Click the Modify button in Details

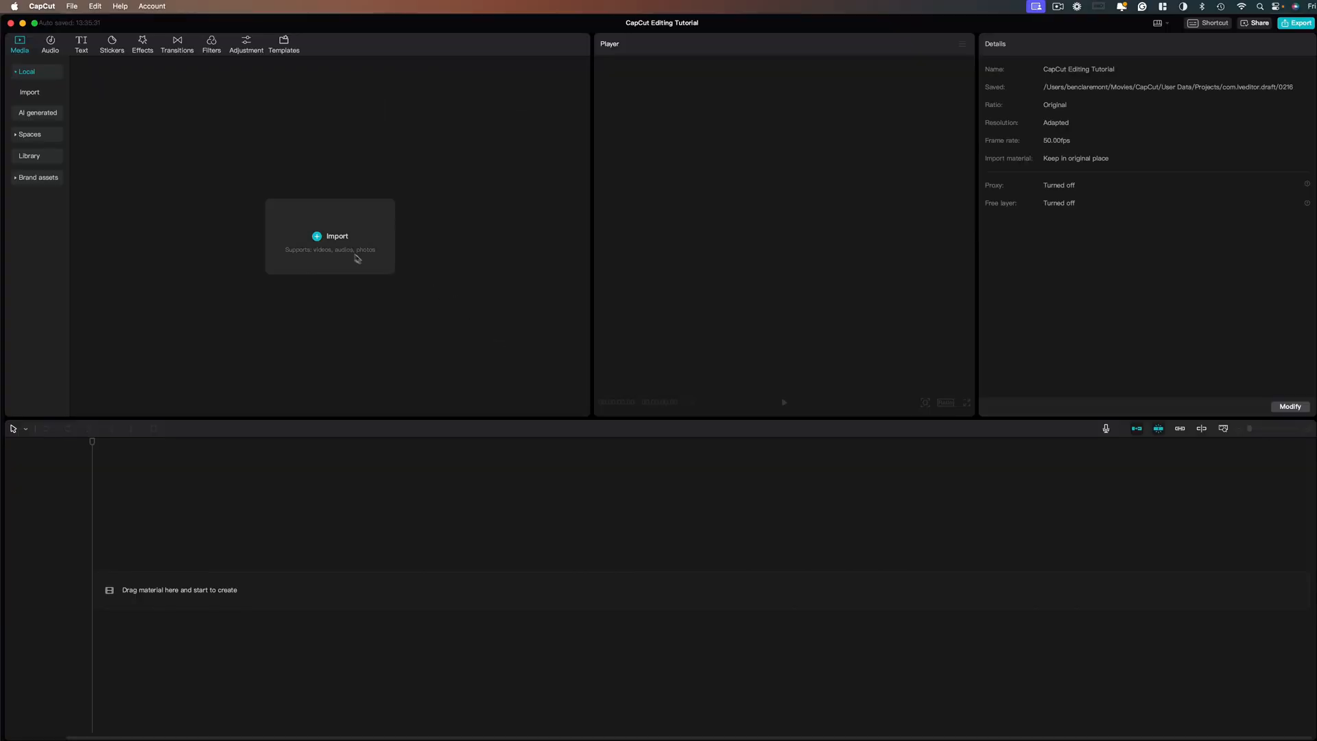point(1290,407)
